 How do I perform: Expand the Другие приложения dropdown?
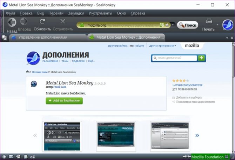click(162, 46)
